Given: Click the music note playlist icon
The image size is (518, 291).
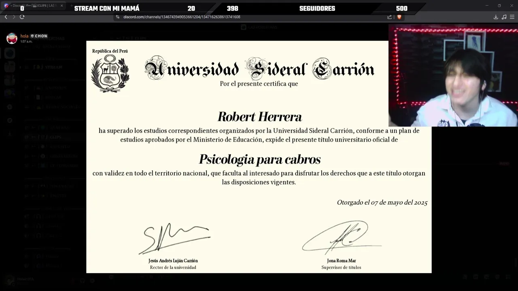Looking at the screenshot, I should pos(504,17).
